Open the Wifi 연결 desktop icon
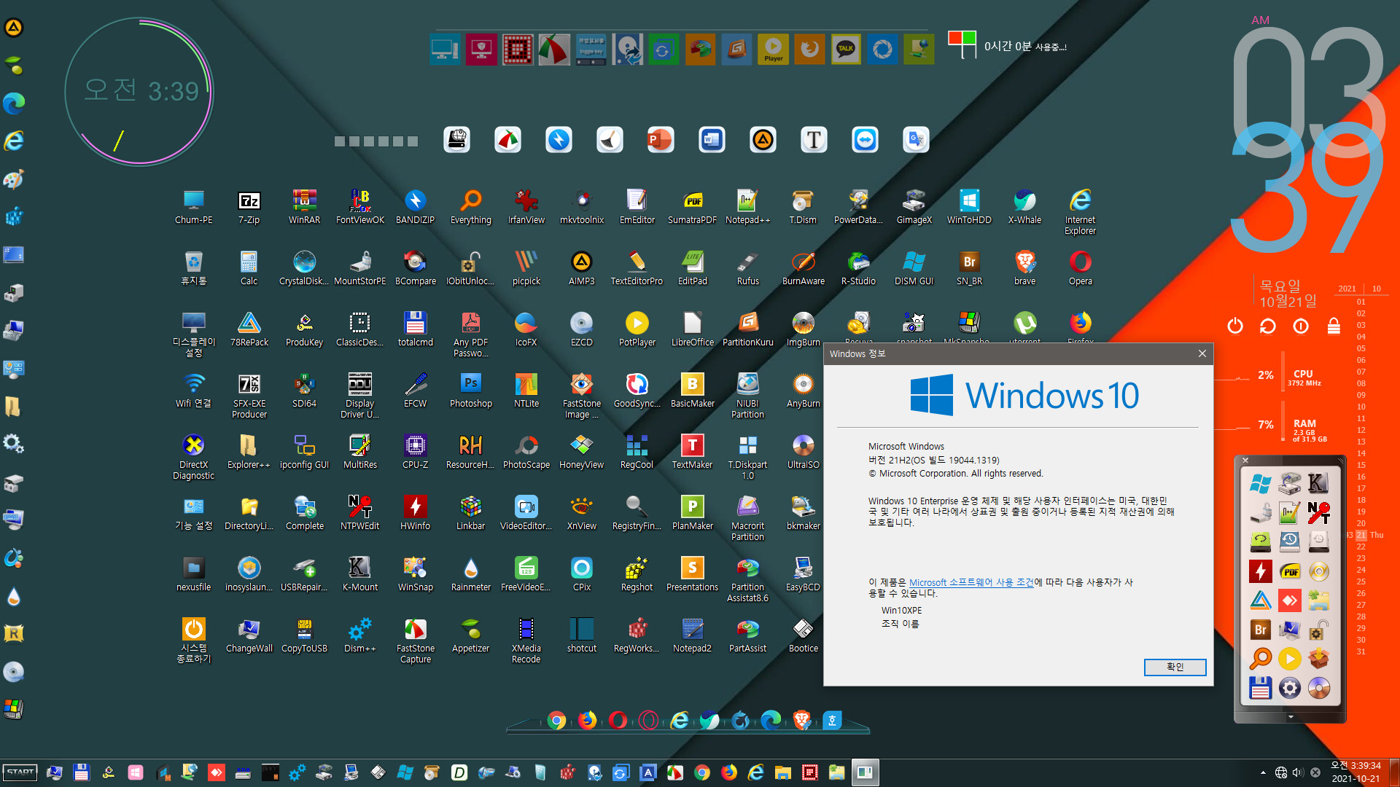The height and width of the screenshot is (787, 1400). [193, 391]
